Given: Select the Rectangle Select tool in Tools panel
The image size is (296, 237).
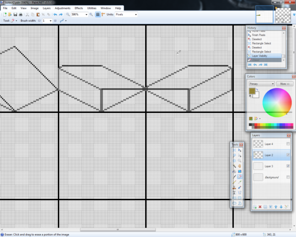Looking at the screenshot, I should (x=234, y=150).
